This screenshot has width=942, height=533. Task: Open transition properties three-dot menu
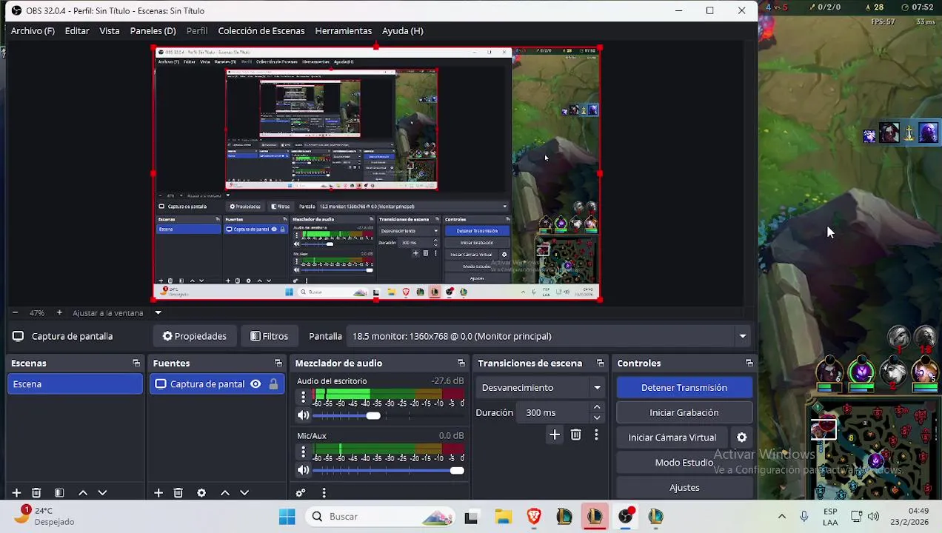pos(596,435)
